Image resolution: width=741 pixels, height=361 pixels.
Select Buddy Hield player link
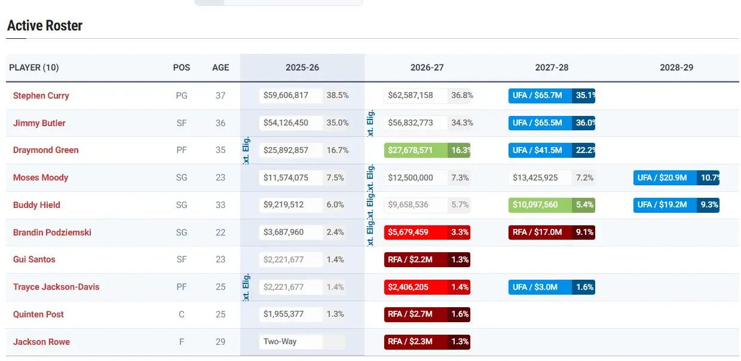pyautogui.click(x=36, y=205)
